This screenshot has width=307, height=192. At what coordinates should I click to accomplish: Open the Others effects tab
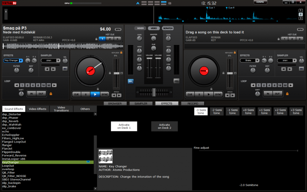85,109
